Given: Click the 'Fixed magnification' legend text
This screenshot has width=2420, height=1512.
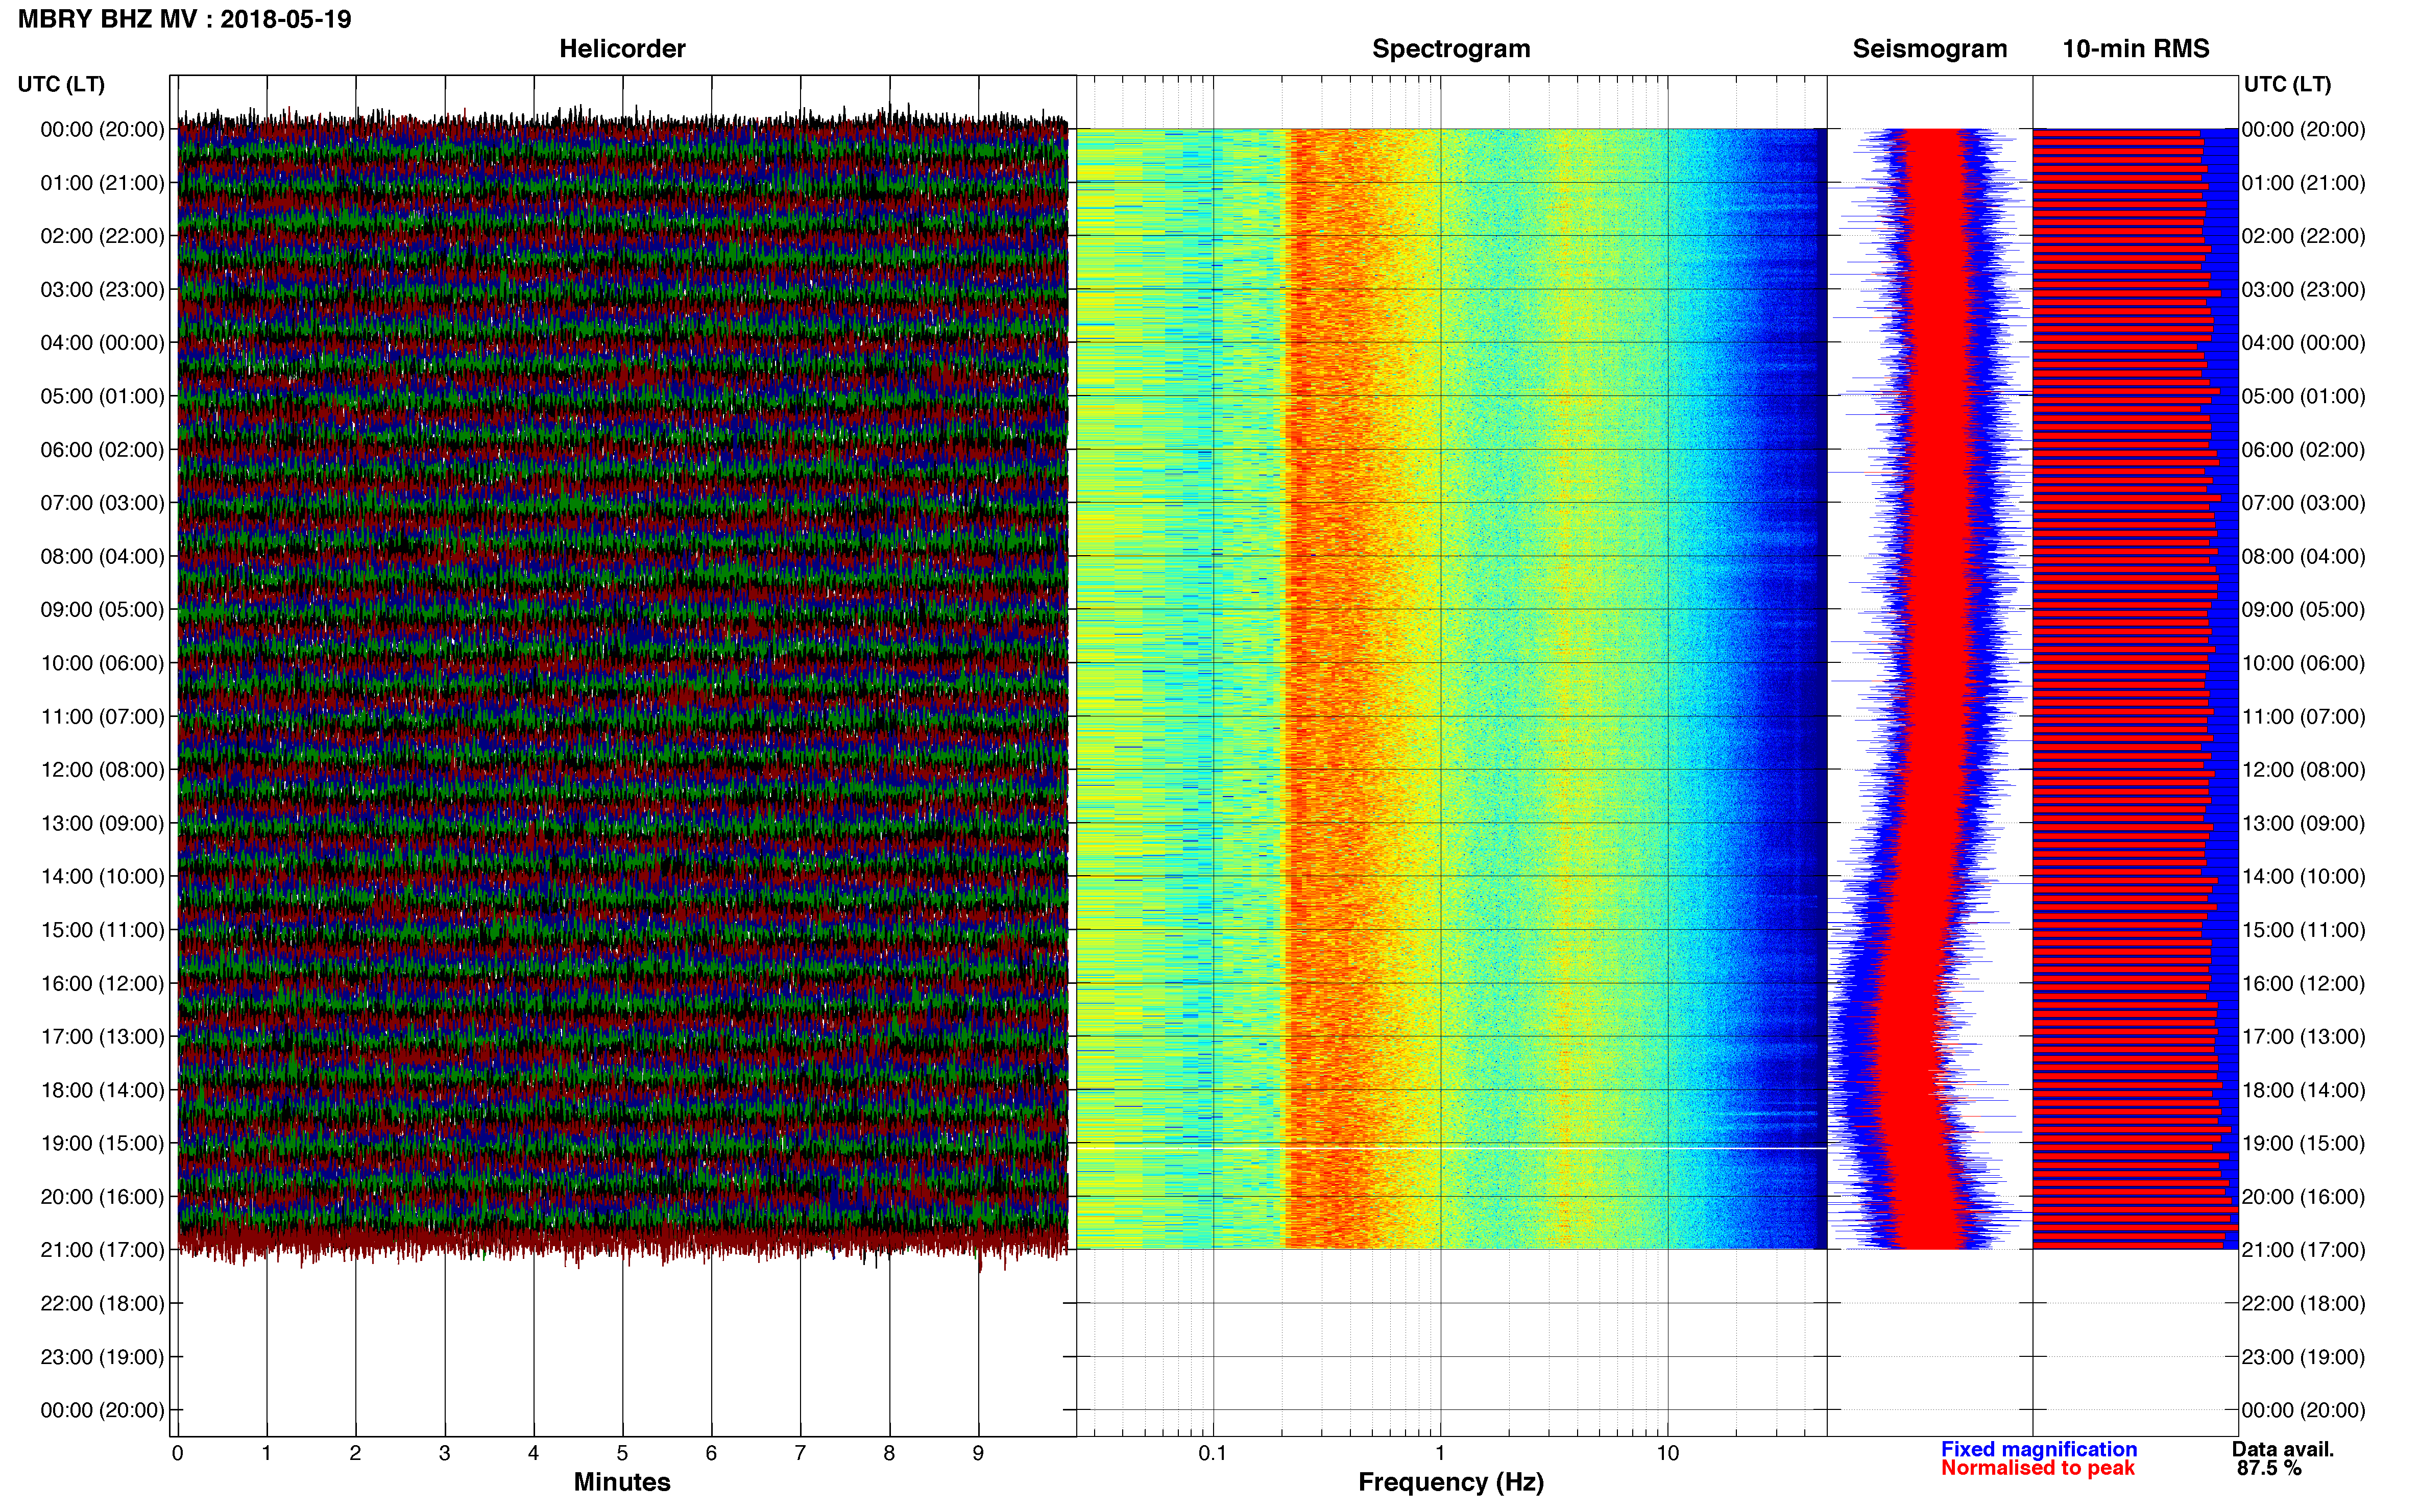Looking at the screenshot, I should (x=2039, y=1450).
